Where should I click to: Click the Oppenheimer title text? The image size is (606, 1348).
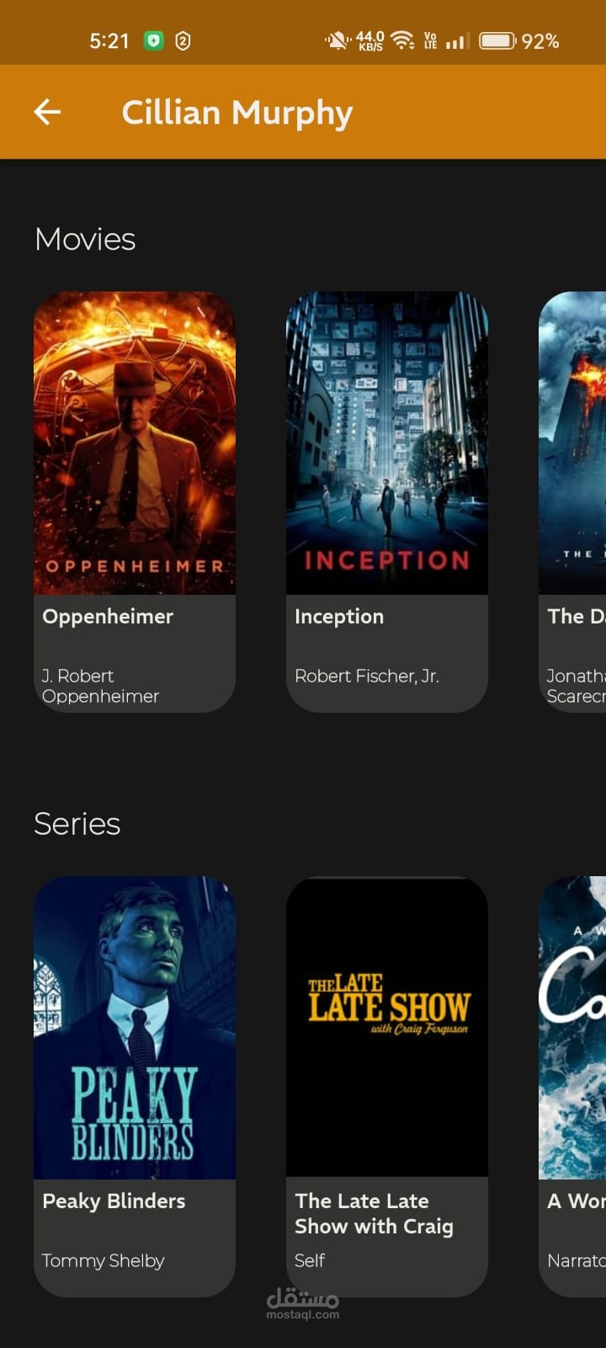[x=108, y=617]
